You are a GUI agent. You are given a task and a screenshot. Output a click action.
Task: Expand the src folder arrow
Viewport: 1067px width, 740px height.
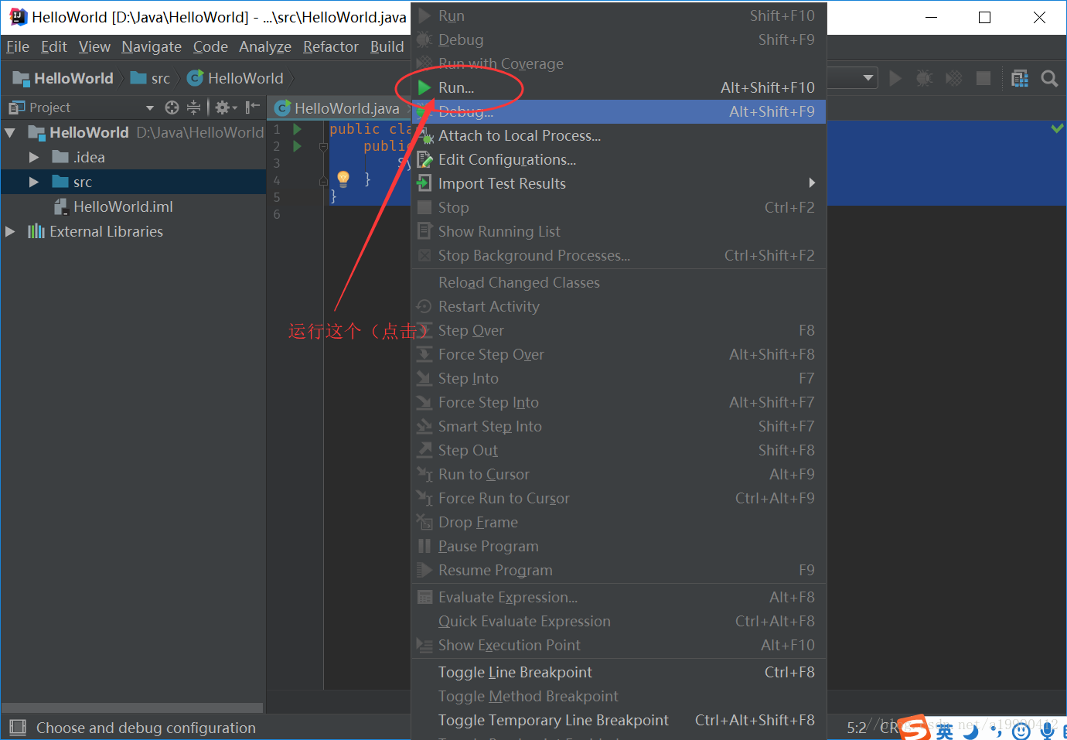click(34, 182)
